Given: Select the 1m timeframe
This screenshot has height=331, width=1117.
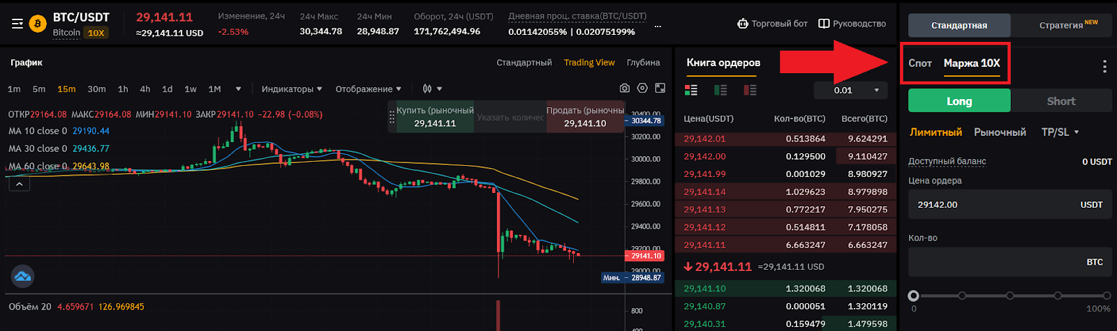Looking at the screenshot, I should (x=14, y=89).
